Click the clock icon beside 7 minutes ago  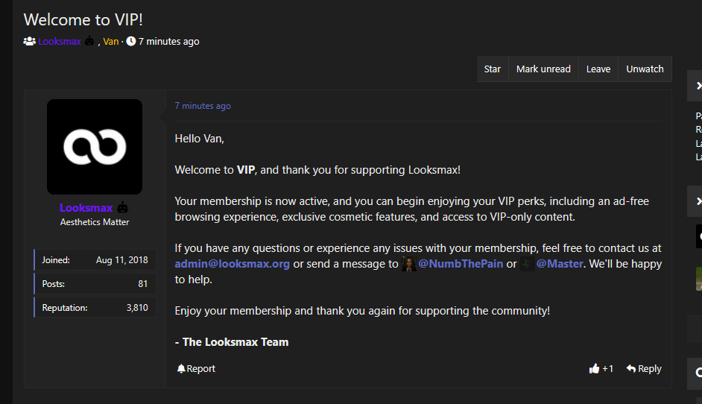[130, 41]
